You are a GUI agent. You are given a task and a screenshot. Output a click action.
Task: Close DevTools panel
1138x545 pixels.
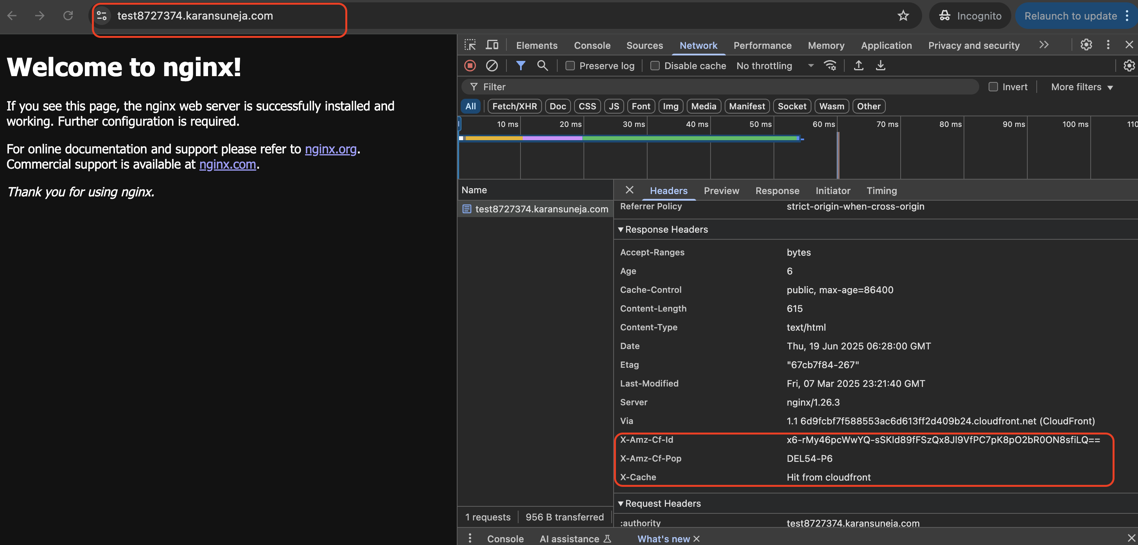(1129, 45)
